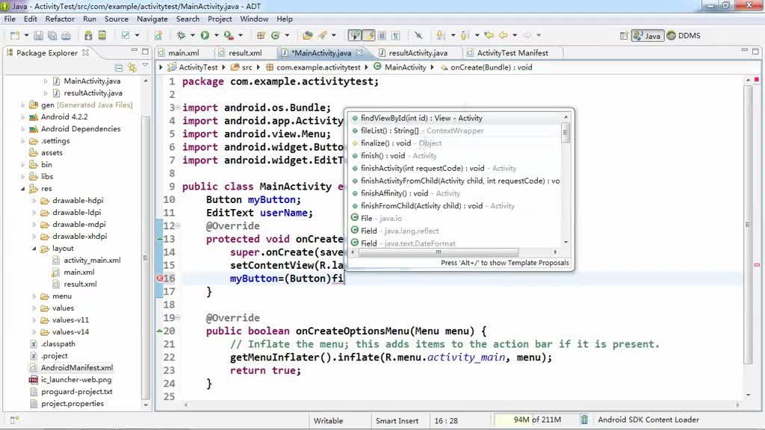The image size is (765, 430).
Task: Click the 94M of 211M heap status bar
Action: 536,420
